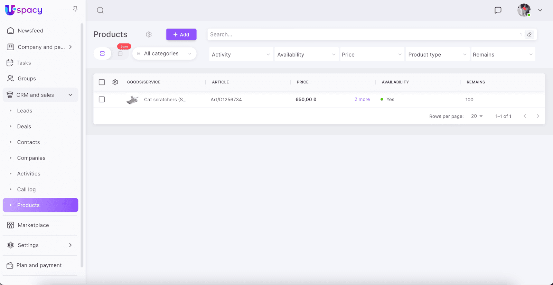Change rows per page from 20
Screen dimensions: 553x285
click(x=477, y=116)
